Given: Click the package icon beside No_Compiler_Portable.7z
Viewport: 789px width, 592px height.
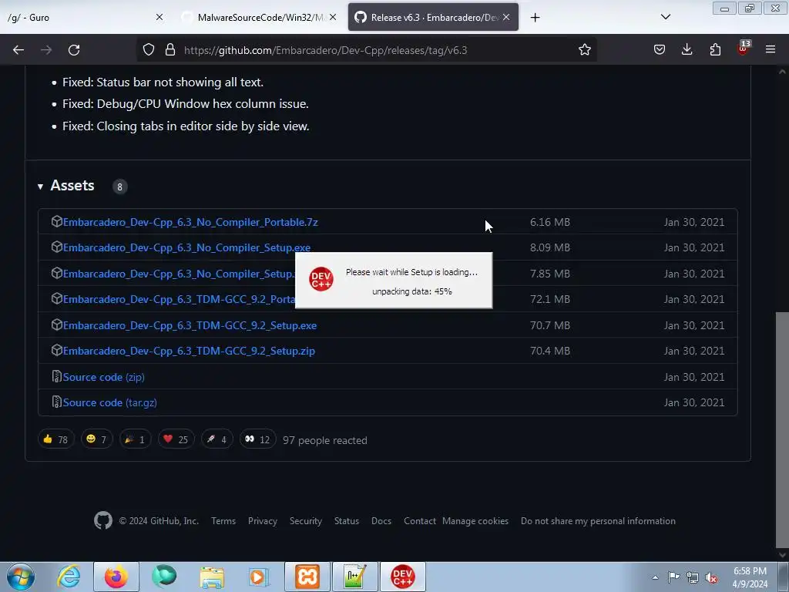Looking at the screenshot, I should pyautogui.click(x=57, y=221).
